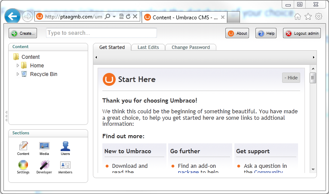Expand the Recycle Bin node arrow

(18, 74)
